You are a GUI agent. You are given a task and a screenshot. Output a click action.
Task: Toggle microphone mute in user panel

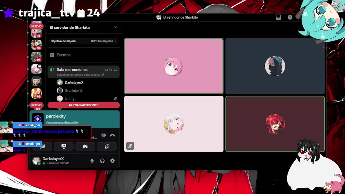point(92,161)
